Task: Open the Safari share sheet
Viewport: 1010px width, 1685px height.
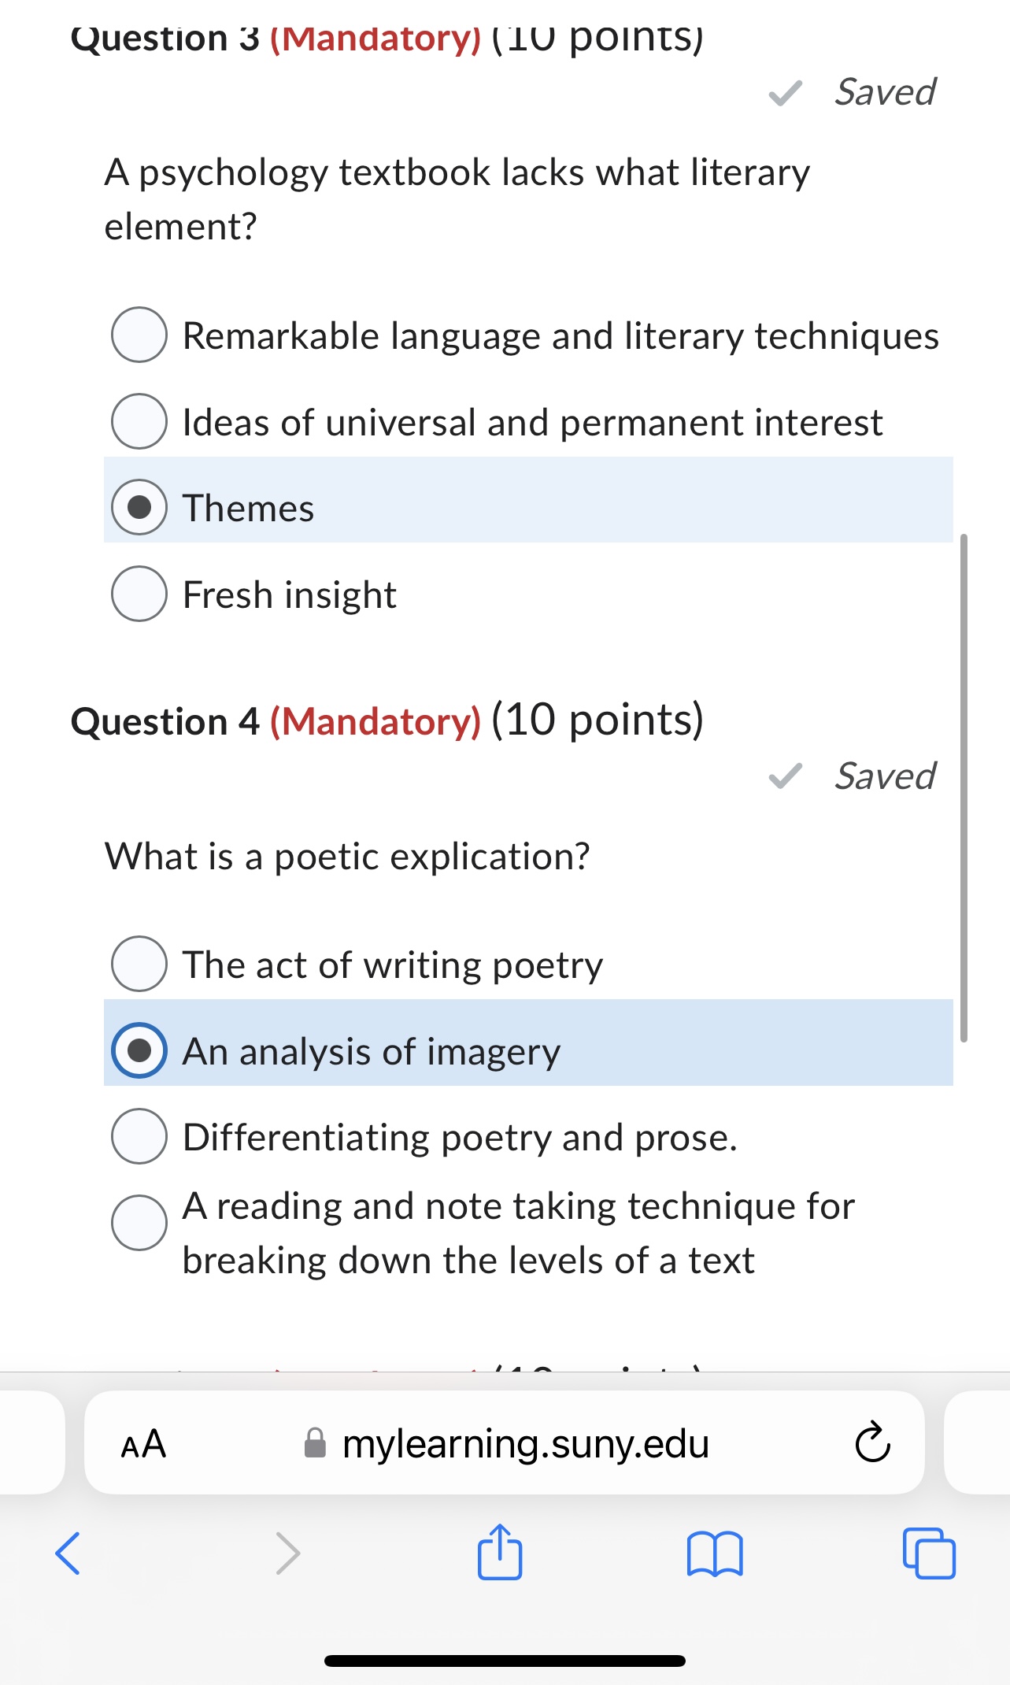Action: click(x=499, y=1552)
